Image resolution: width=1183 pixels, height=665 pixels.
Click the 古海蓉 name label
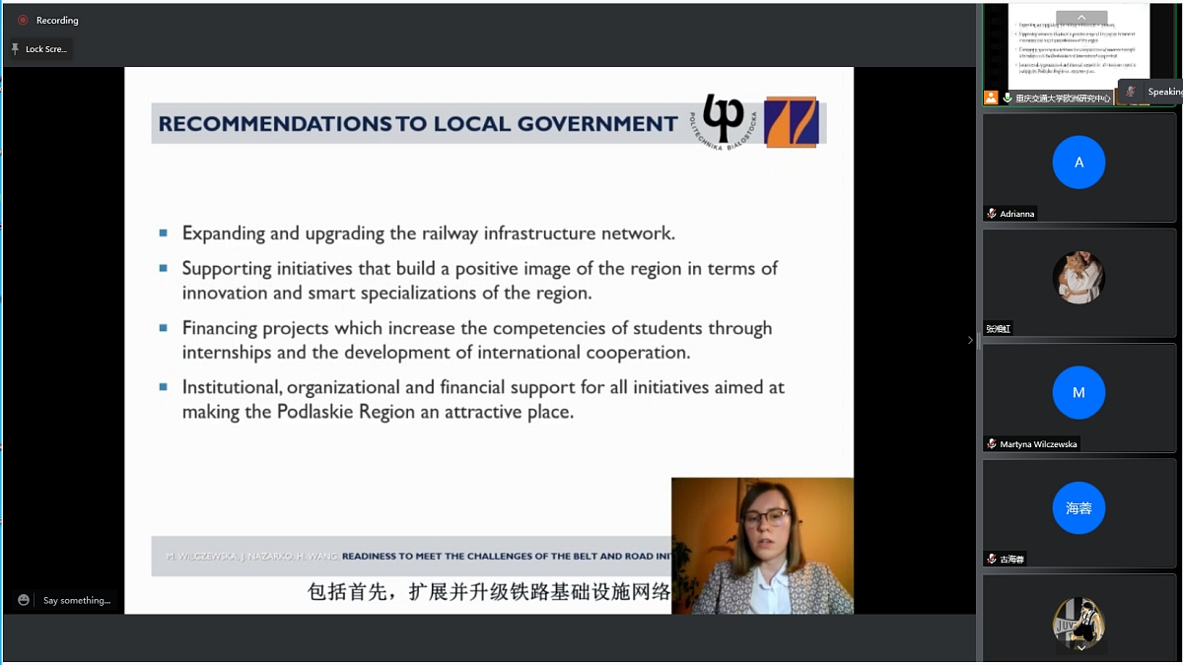tap(1012, 560)
